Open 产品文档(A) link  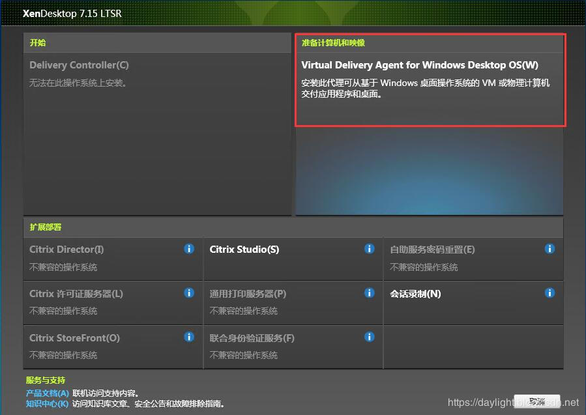(48, 393)
